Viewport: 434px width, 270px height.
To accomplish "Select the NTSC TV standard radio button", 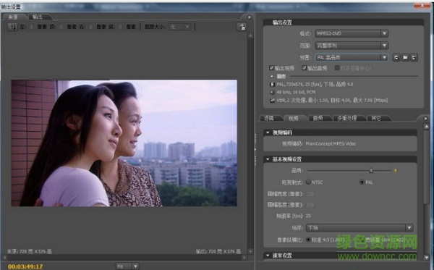I will coord(308,182).
